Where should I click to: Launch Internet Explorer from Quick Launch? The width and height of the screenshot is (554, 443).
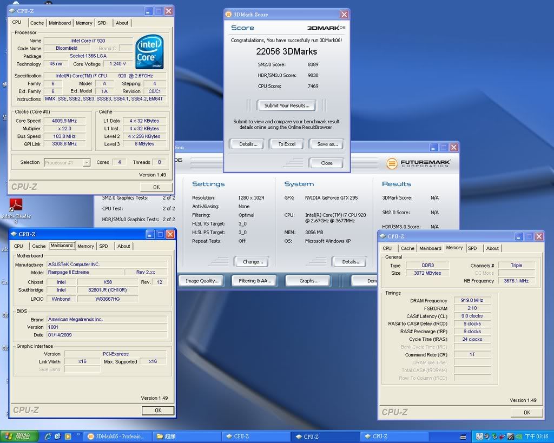(x=48, y=437)
